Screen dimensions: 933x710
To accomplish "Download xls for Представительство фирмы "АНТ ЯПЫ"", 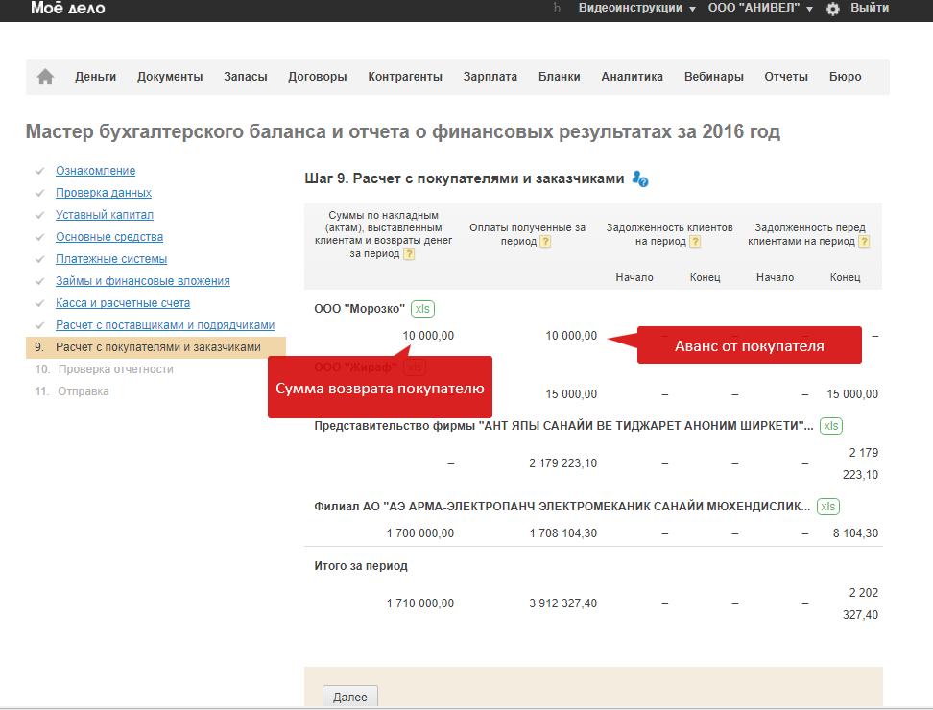I will point(831,426).
